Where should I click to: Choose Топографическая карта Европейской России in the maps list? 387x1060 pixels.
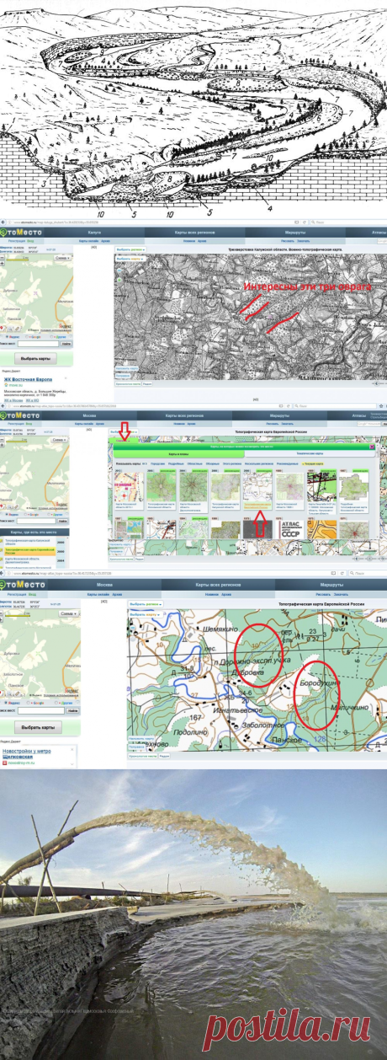click(x=30, y=549)
